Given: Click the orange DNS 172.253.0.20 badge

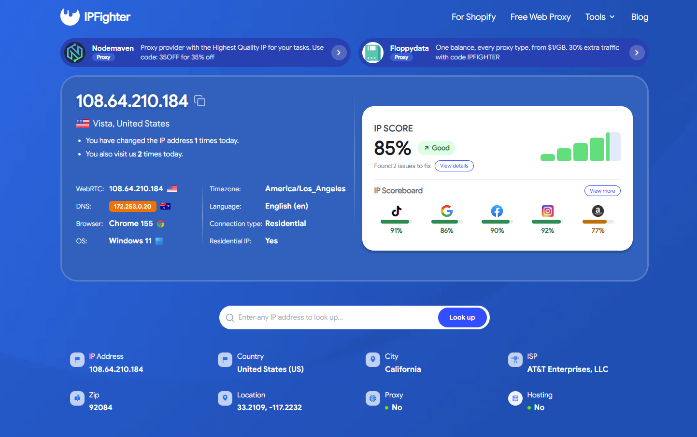Looking at the screenshot, I should 133,206.
